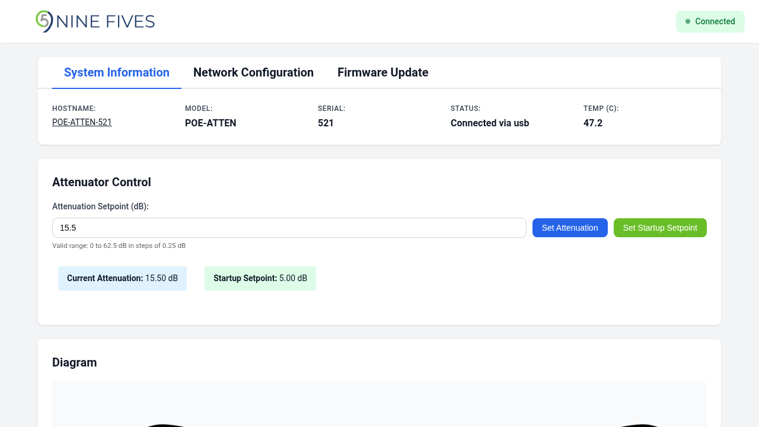The width and height of the screenshot is (759, 427).
Task: Switch to the System Information tab
Action: tap(117, 73)
